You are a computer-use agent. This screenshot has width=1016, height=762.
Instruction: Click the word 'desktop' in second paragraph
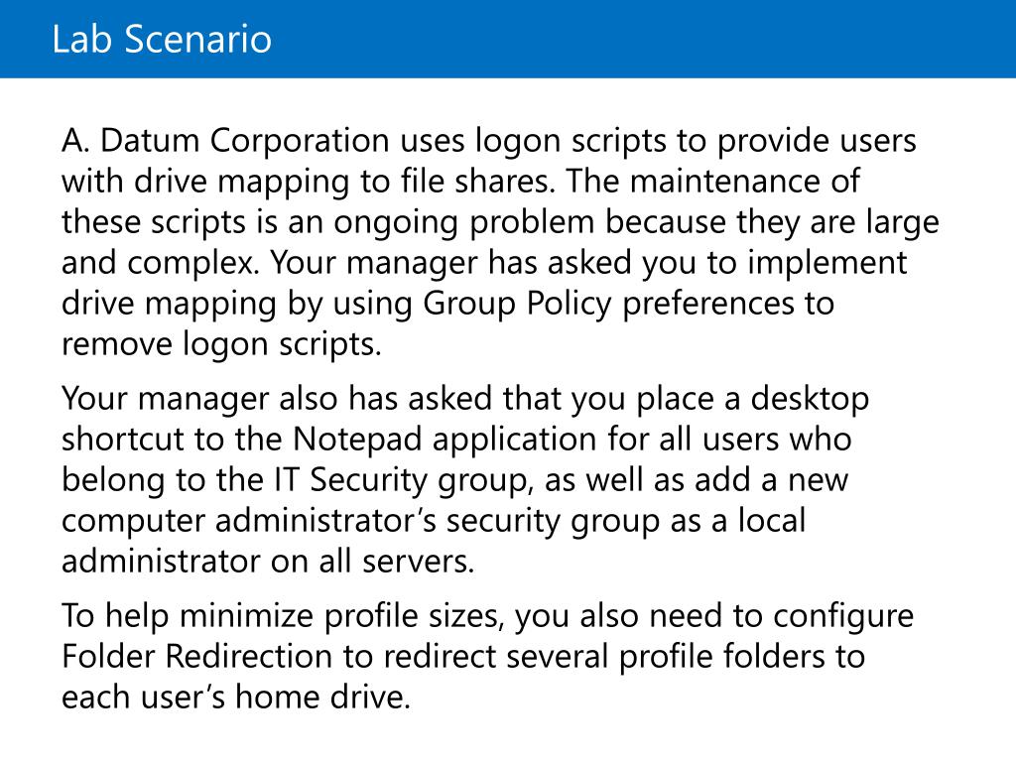click(810, 400)
